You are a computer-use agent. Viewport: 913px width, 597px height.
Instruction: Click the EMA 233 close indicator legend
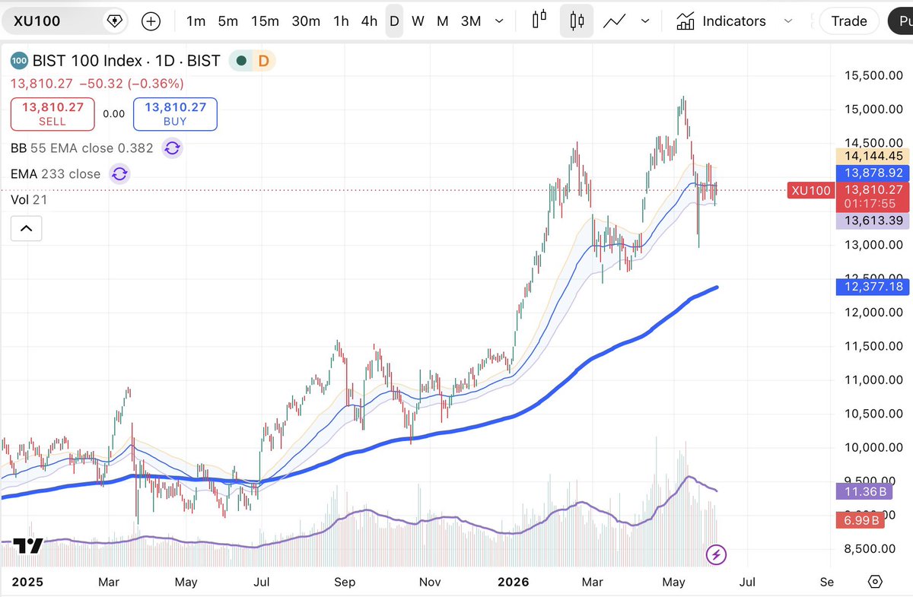click(56, 174)
